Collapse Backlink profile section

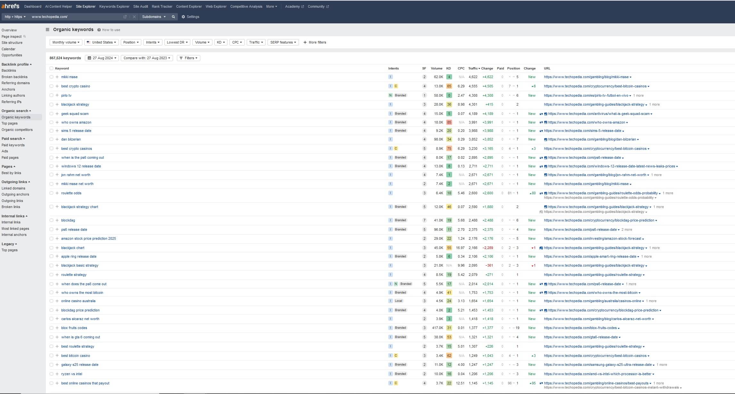tap(16, 64)
